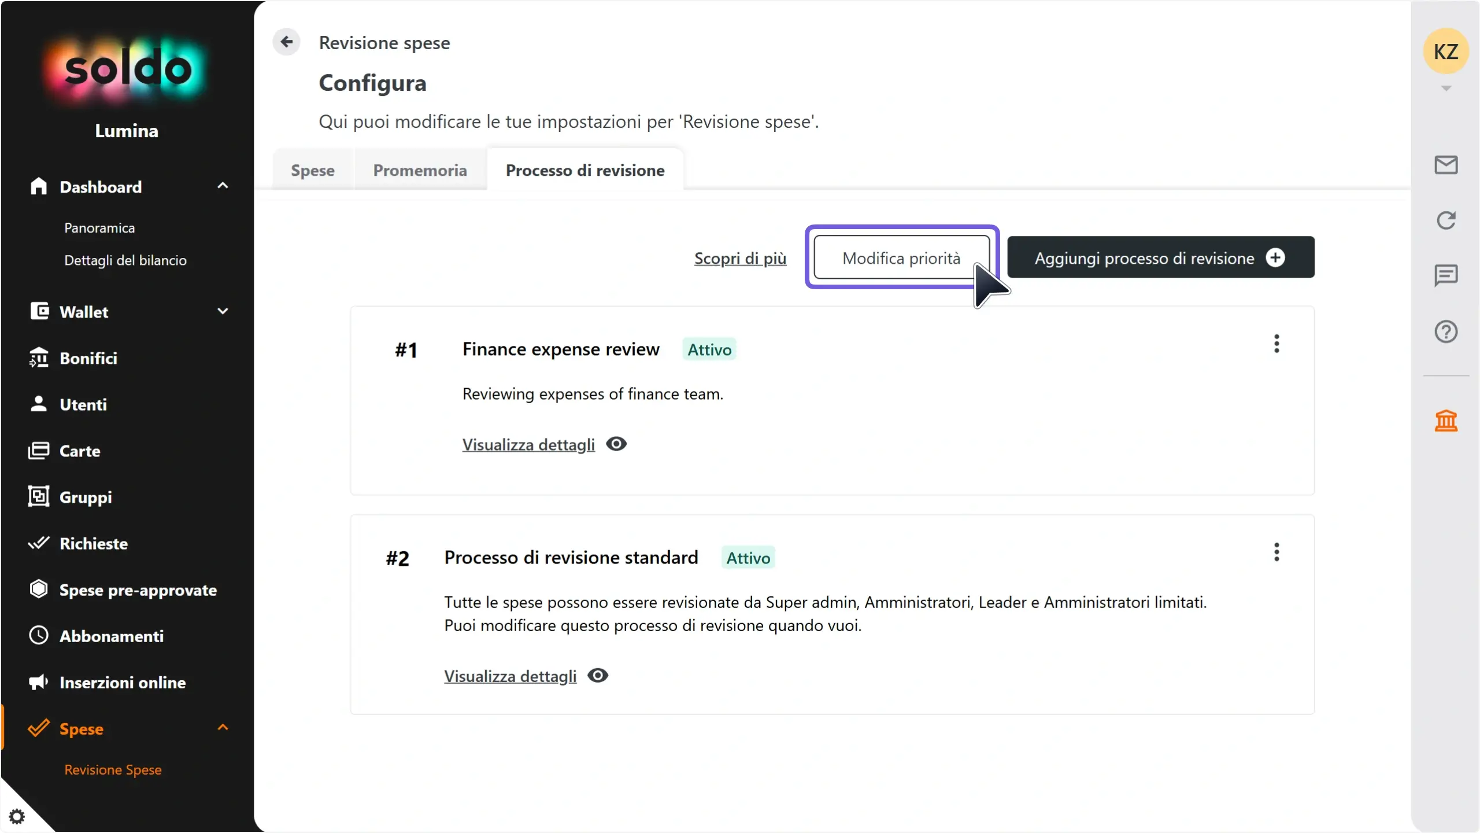
Task: Open three-dot menu for Finance expense review
Action: pyautogui.click(x=1276, y=344)
